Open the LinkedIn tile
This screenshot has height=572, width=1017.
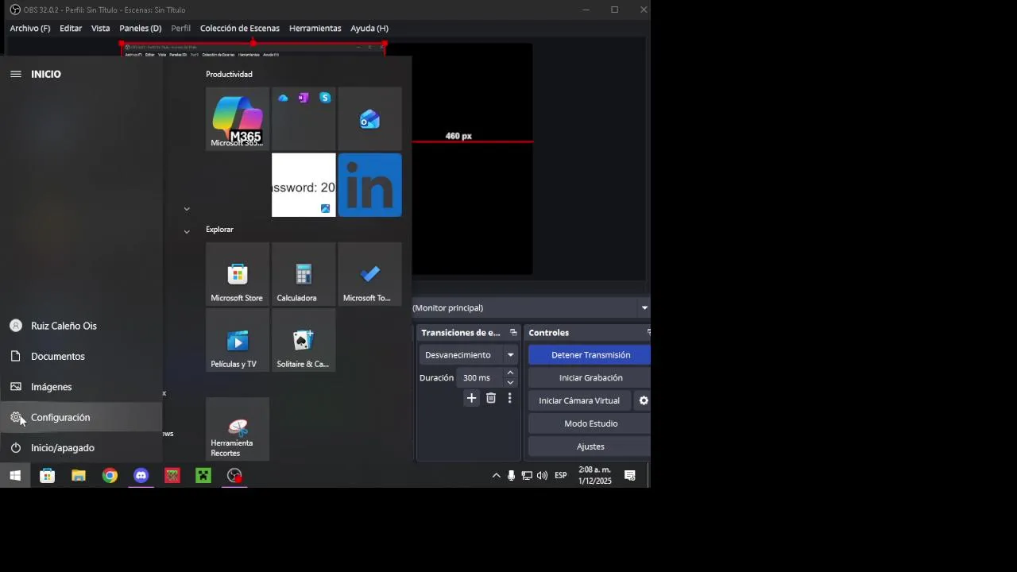click(369, 184)
